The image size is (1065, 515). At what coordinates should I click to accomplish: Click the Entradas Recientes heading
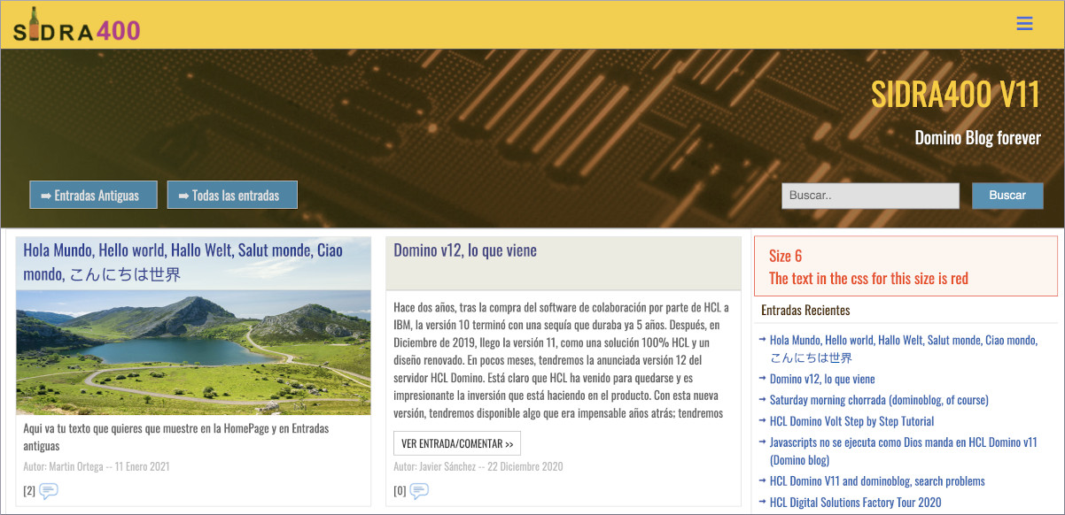point(805,311)
